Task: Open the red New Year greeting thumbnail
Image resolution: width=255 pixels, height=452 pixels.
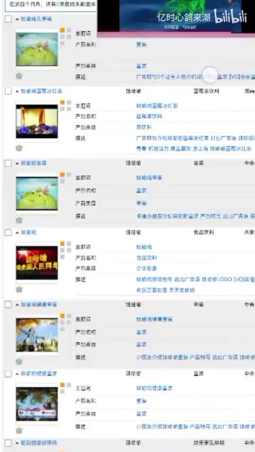Action: [x=37, y=263]
